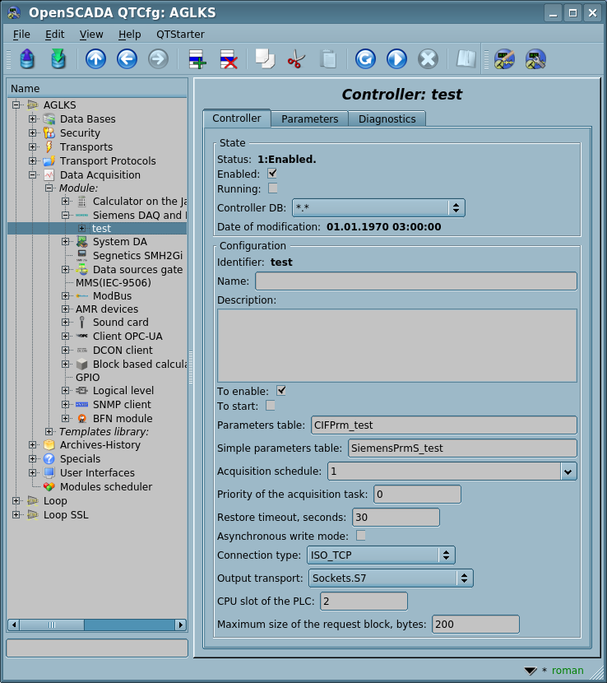Open the File menu
Viewport: 607px width, 683px height.
click(21, 35)
